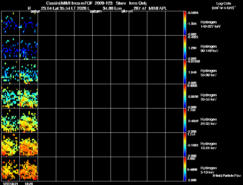Click the '1.751' color scale value
The height and width of the screenshot is (185, 243).
[x=191, y=134]
